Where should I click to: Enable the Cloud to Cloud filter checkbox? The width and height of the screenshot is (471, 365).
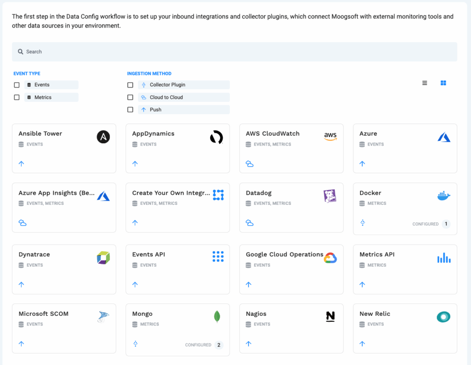click(130, 97)
